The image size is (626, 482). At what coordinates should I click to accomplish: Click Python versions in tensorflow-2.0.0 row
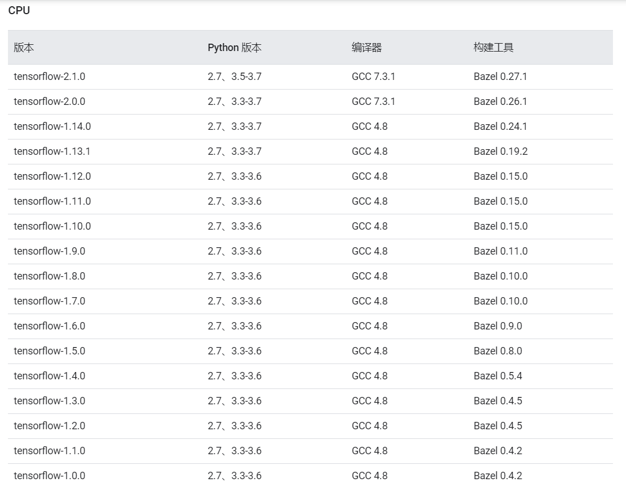tap(234, 102)
